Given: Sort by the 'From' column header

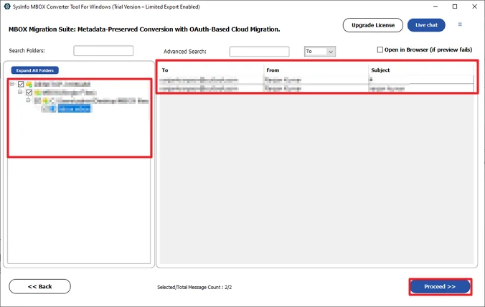Looking at the screenshot, I should (273, 70).
